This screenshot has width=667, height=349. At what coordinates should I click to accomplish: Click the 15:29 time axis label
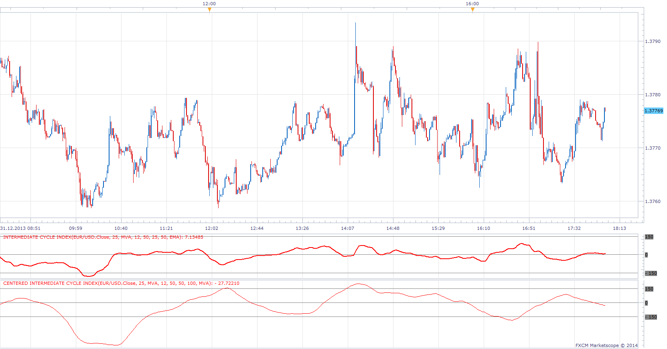pos(438,228)
